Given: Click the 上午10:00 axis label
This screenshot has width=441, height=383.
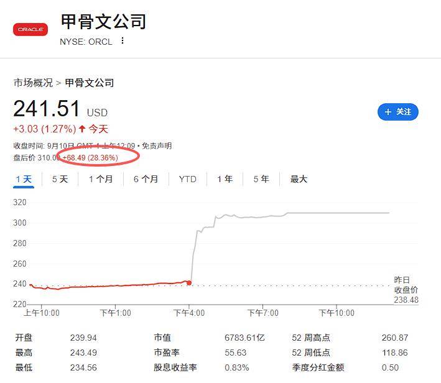Looking at the screenshot, I should (42, 313).
